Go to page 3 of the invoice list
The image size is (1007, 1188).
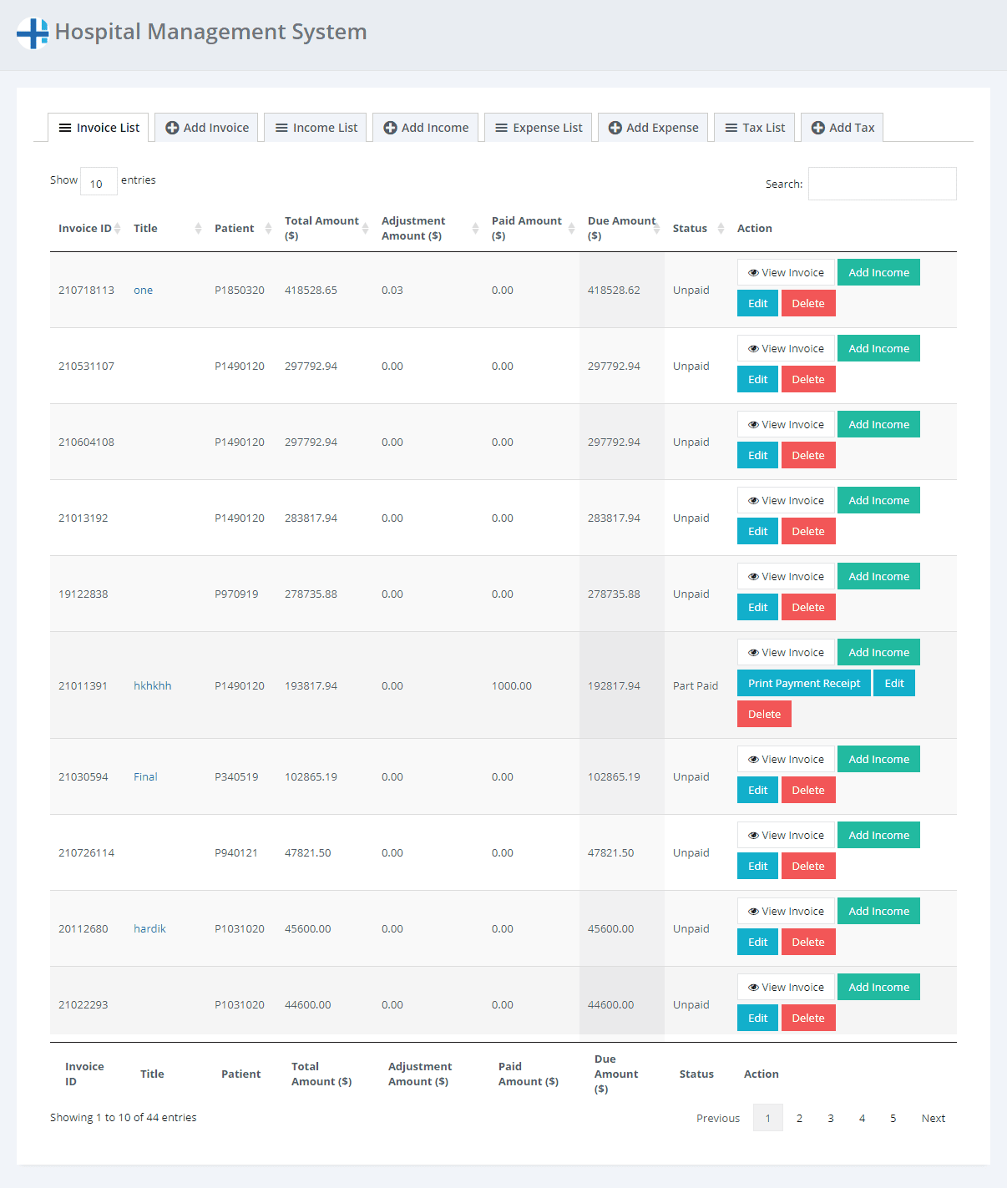point(830,1117)
